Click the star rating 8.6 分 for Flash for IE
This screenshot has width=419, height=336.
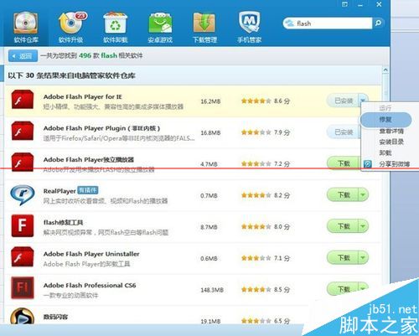266,101
